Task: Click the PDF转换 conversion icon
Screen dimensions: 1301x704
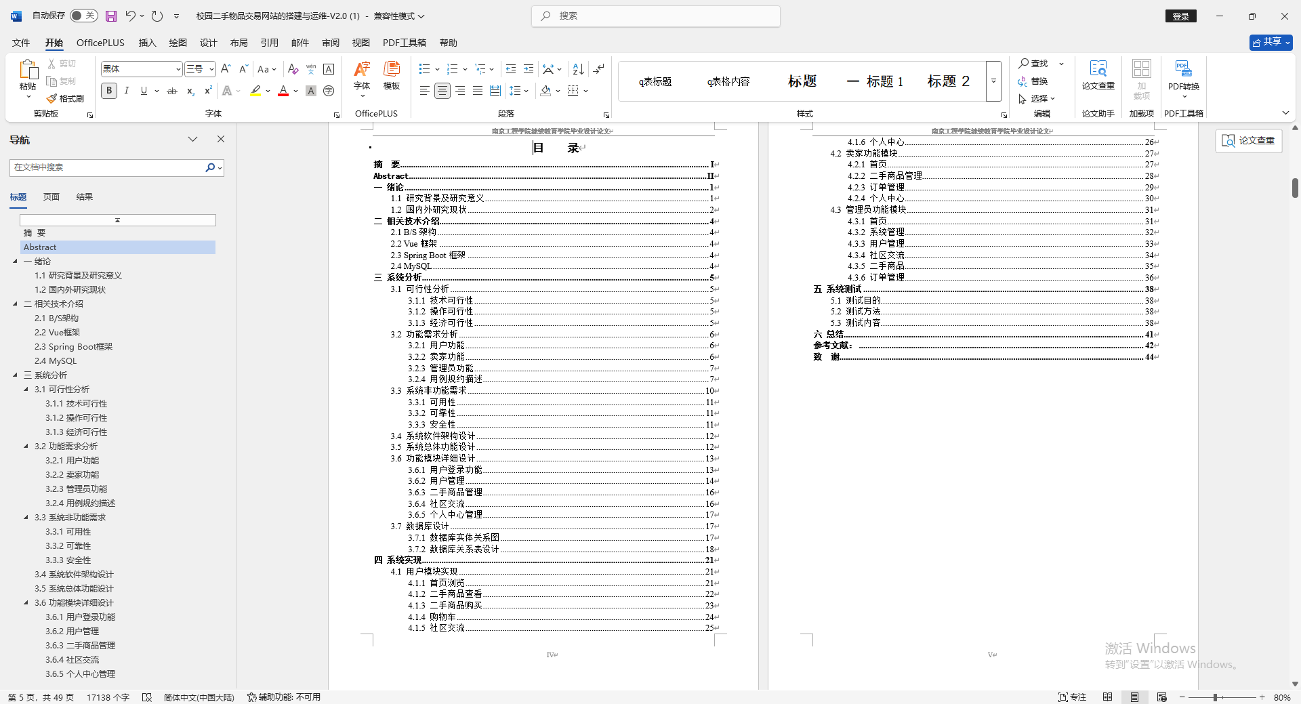Action: [1183, 75]
